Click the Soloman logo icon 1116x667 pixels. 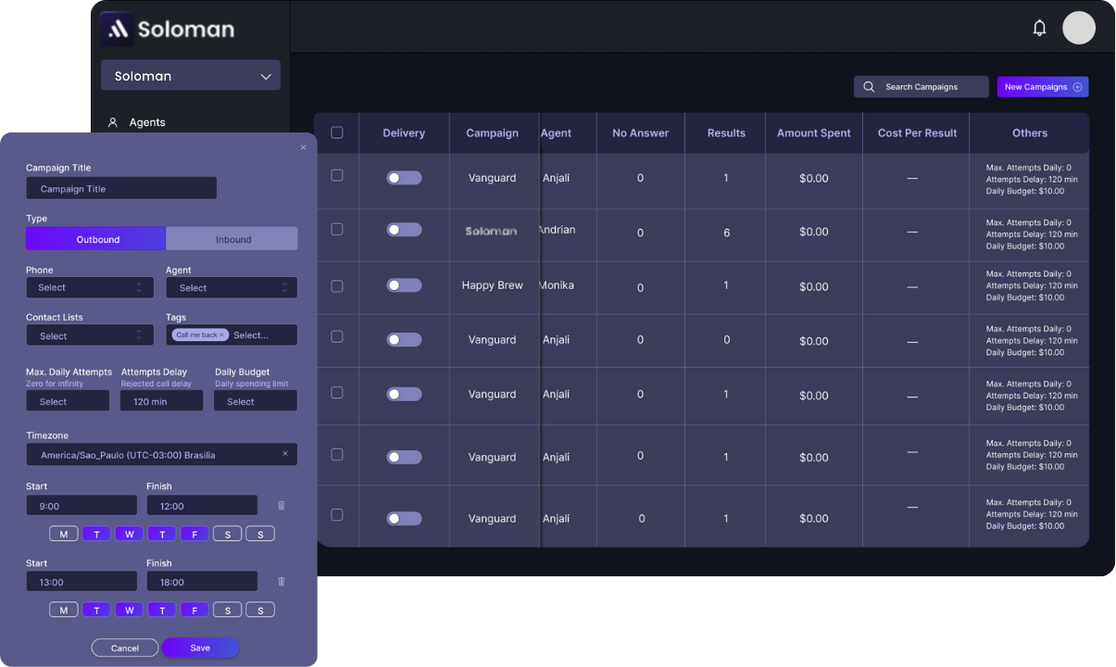[x=118, y=29]
